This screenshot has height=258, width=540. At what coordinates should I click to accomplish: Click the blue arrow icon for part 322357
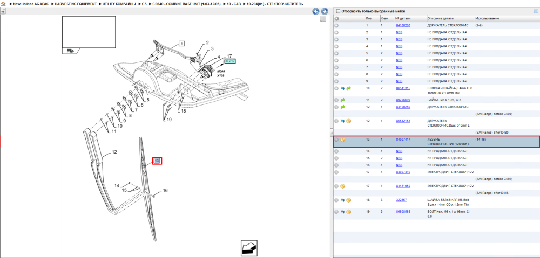coord(343,200)
